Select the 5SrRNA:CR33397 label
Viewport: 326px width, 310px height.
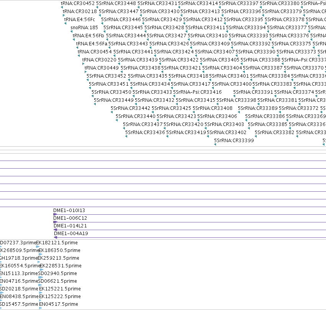[239, 3]
